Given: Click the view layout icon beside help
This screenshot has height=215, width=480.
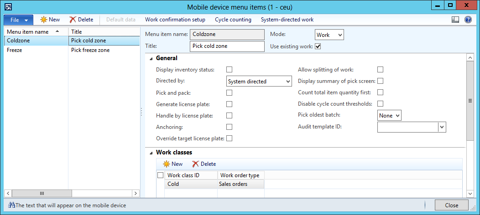Looking at the screenshot, I should [x=455, y=20].
